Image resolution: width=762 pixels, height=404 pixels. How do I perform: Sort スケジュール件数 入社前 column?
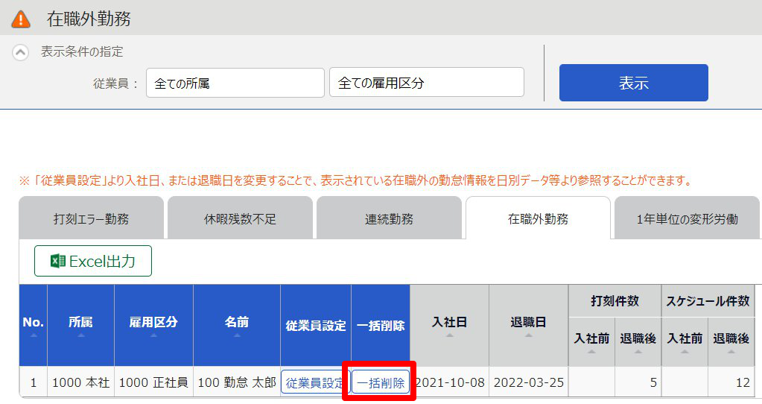(685, 342)
